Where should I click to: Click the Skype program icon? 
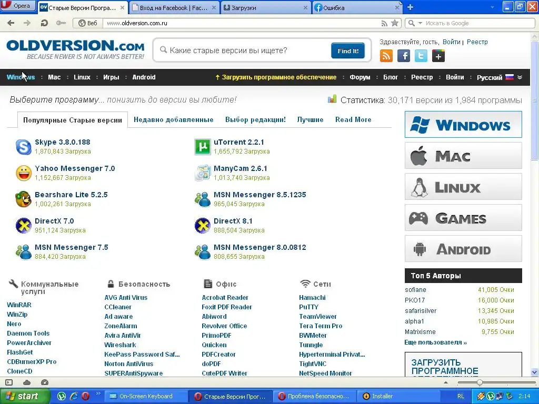pyautogui.click(x=23, y=147)
